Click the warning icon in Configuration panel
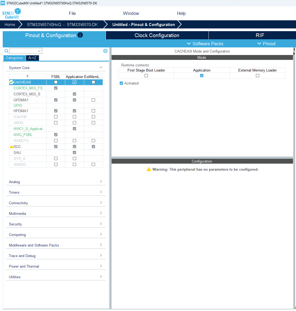Screen dimensions: 296x311 pyautogui.click(x=149, y=169)
